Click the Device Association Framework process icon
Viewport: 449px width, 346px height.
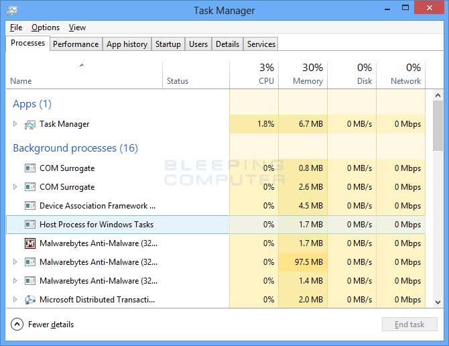[30, 206]
